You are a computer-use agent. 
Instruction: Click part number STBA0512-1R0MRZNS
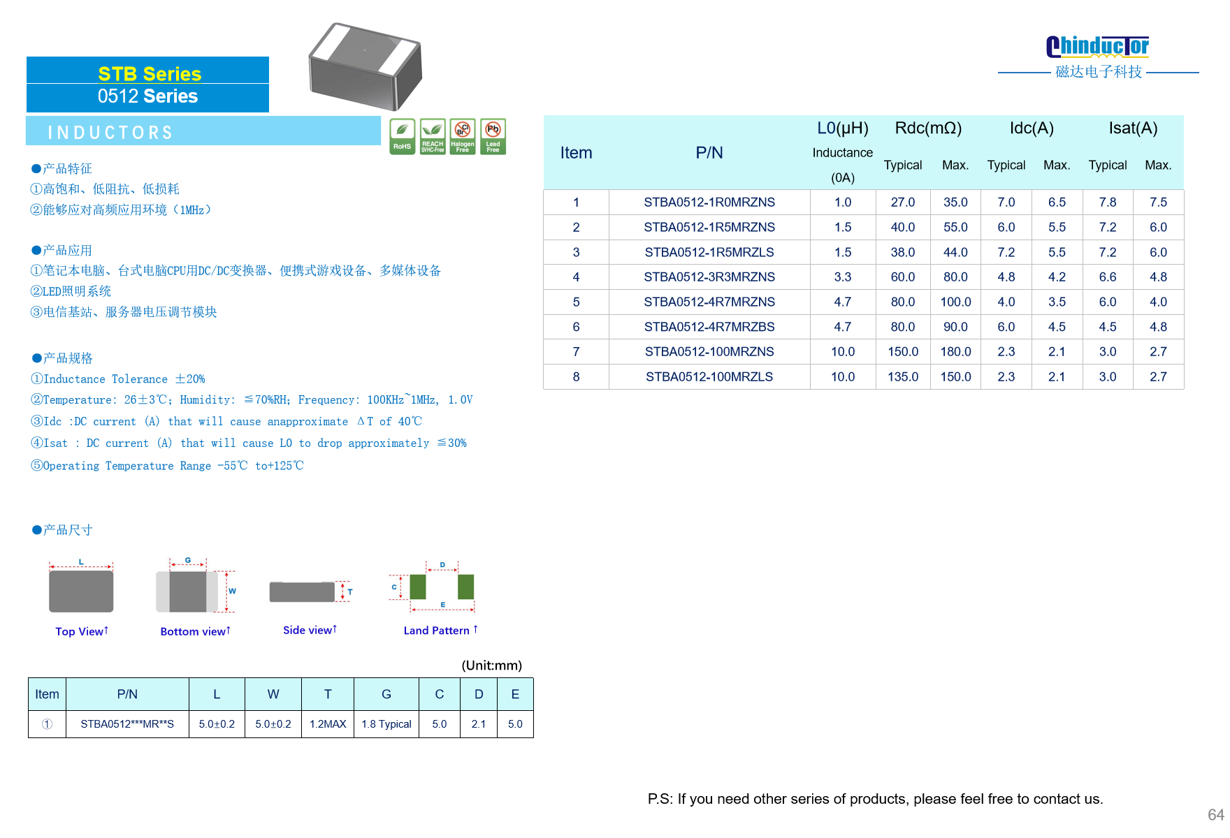point(709,203)
